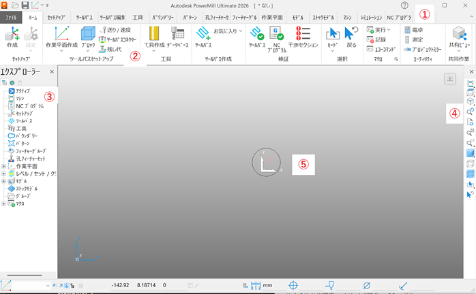Open the ファイル tab
Image resolution: width=476 pixels, height=294 pixels.
(x=11, y=18)
